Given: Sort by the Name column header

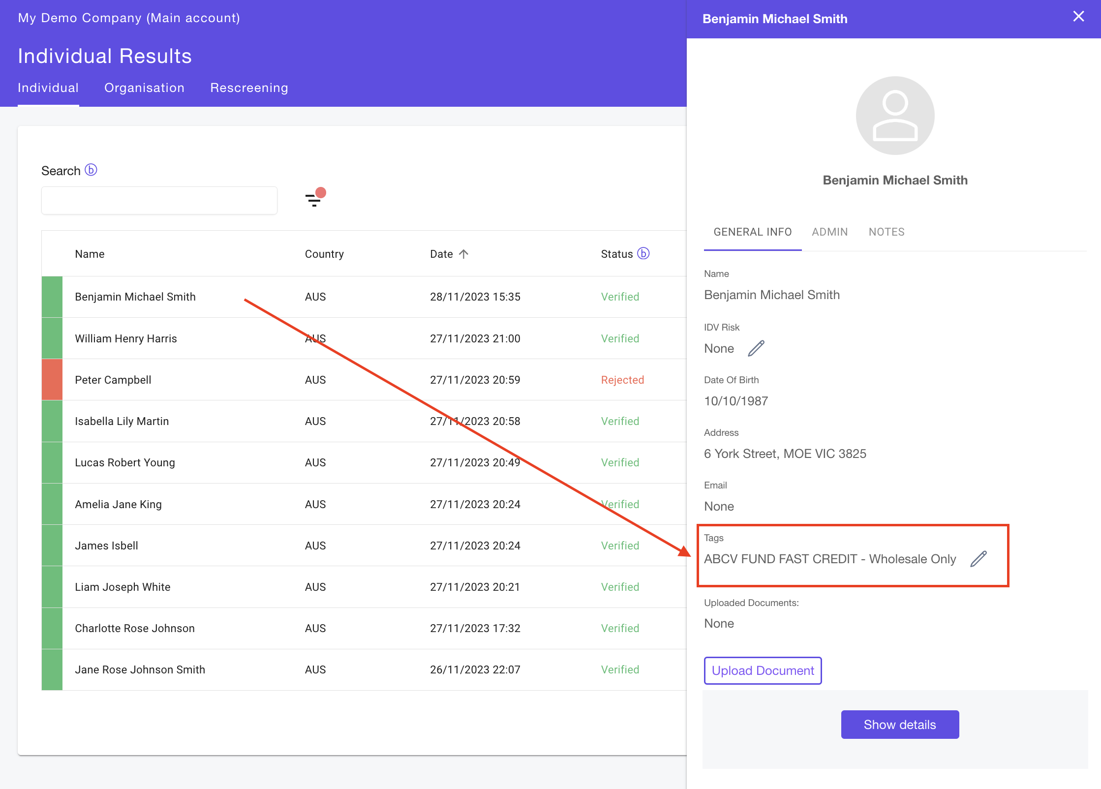Looking at the screenshot, I should pyautogui.click(x=90, y=254).
